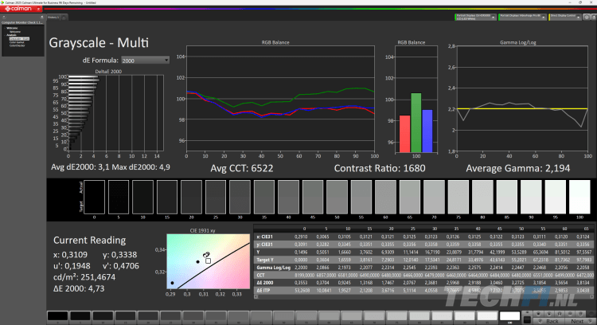Click the 85 patch in bottom strip
Viewport: 597px width, 325px height.
442,316
